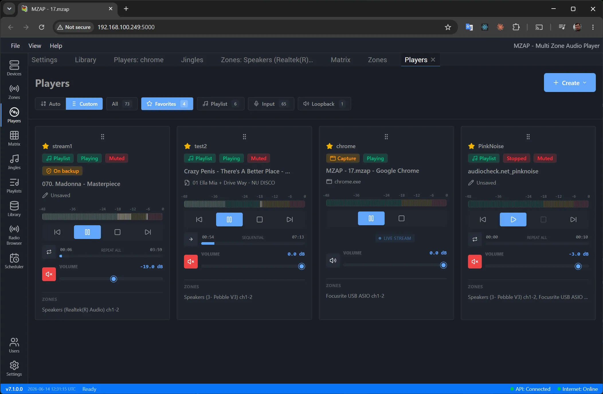This screenshot has width=603, height=394.
Task: Stop the stream1 player
Action: pyautogui.click(x=118, y=232)
